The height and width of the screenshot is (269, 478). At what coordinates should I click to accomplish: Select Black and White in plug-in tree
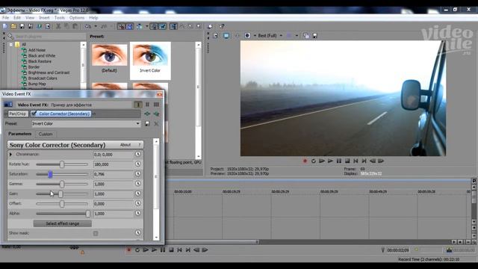point(42,56)
